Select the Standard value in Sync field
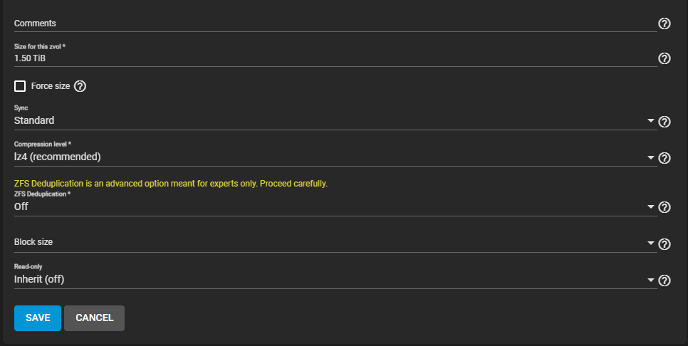The height and width of the screenshot is (346, 688). click(x=34, y=120)
